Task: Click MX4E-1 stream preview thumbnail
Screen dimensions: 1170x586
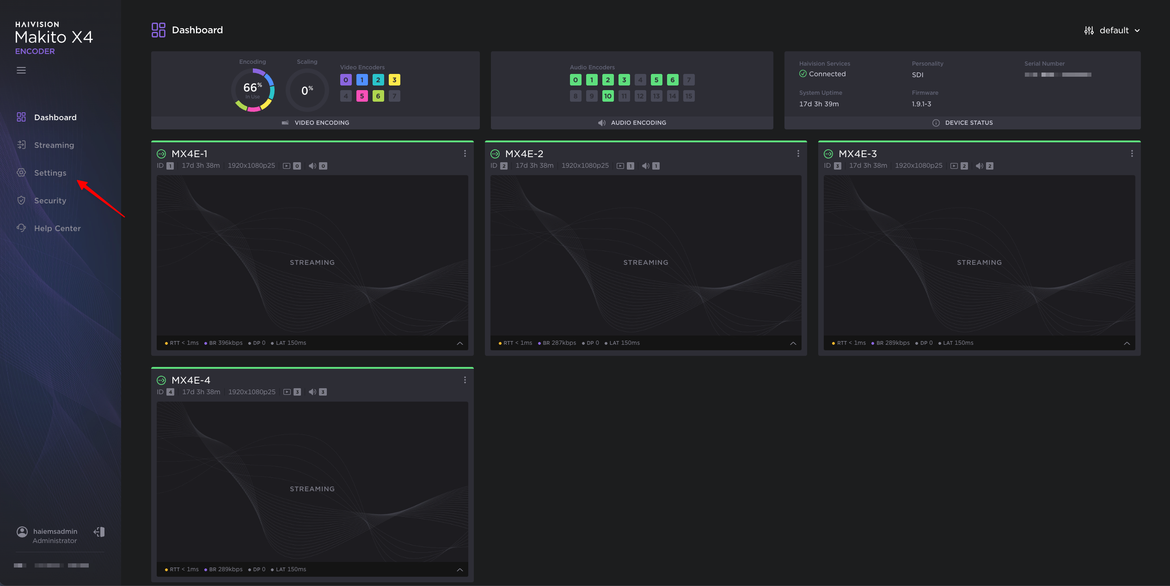Action: [x=312, y=255]
